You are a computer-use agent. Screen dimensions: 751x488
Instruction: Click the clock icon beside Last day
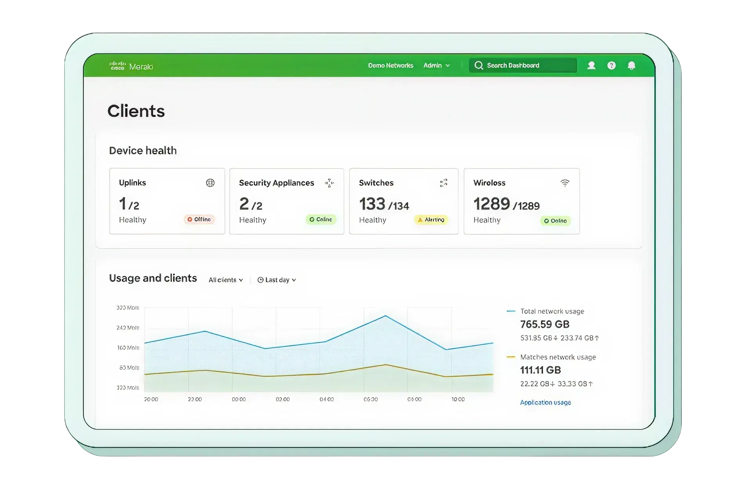260,280
